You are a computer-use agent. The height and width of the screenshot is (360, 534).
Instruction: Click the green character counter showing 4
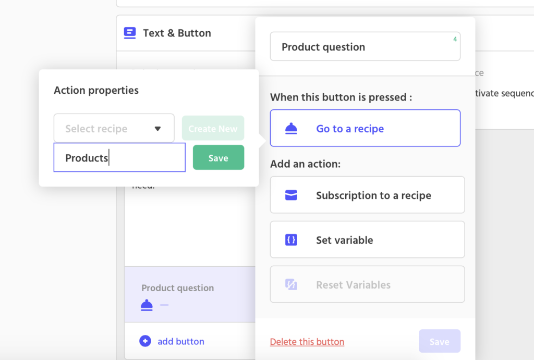(x=455, y=39)
